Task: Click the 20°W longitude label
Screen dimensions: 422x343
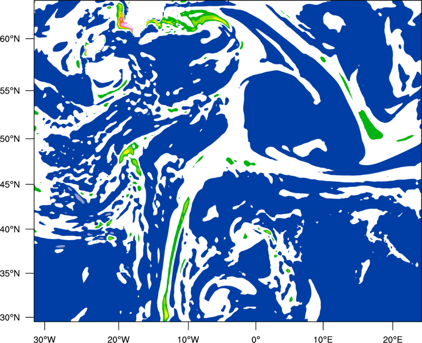Action: point(118,339)
